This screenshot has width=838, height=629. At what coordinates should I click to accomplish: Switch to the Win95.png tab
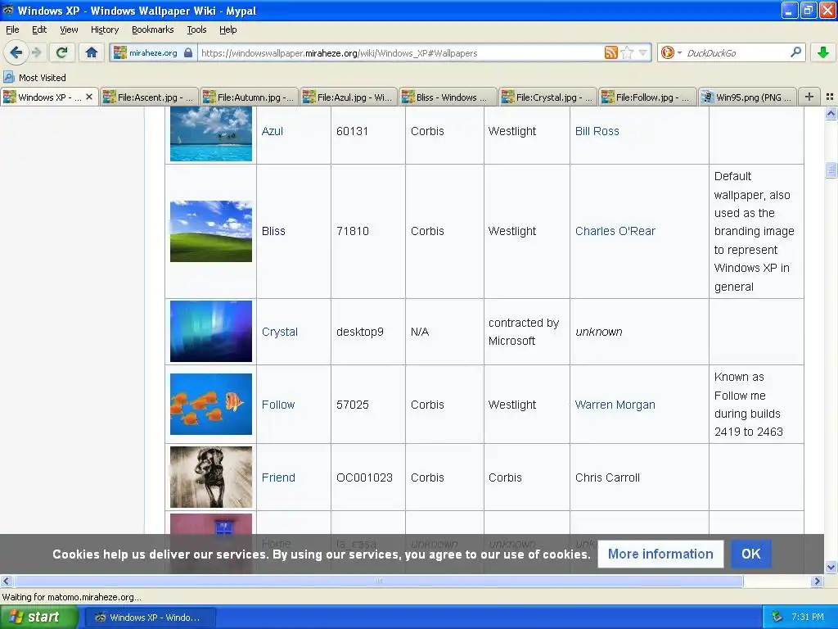tap(748, 97)
